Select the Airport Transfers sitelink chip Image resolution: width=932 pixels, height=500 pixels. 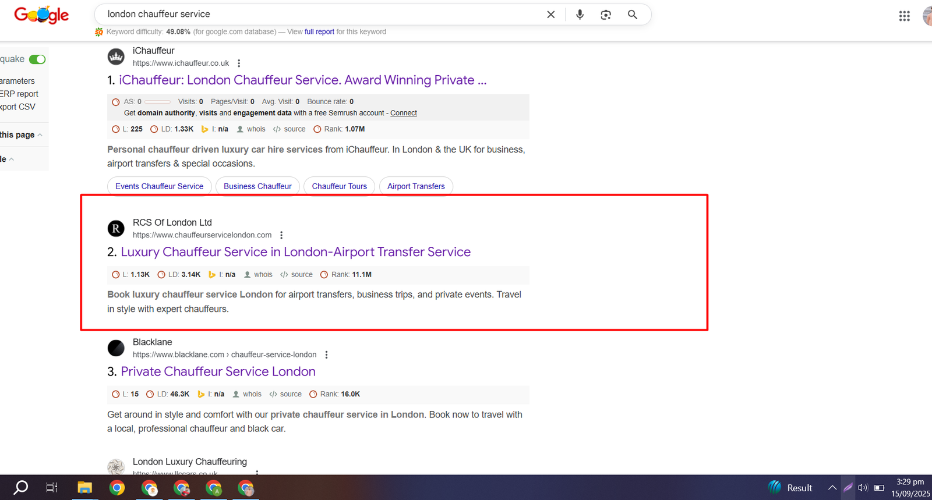click(x=416, y=186)
